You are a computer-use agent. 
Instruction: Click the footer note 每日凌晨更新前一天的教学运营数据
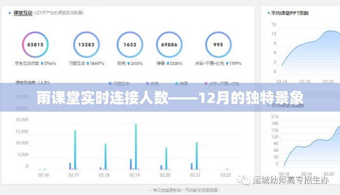[185, 190]
